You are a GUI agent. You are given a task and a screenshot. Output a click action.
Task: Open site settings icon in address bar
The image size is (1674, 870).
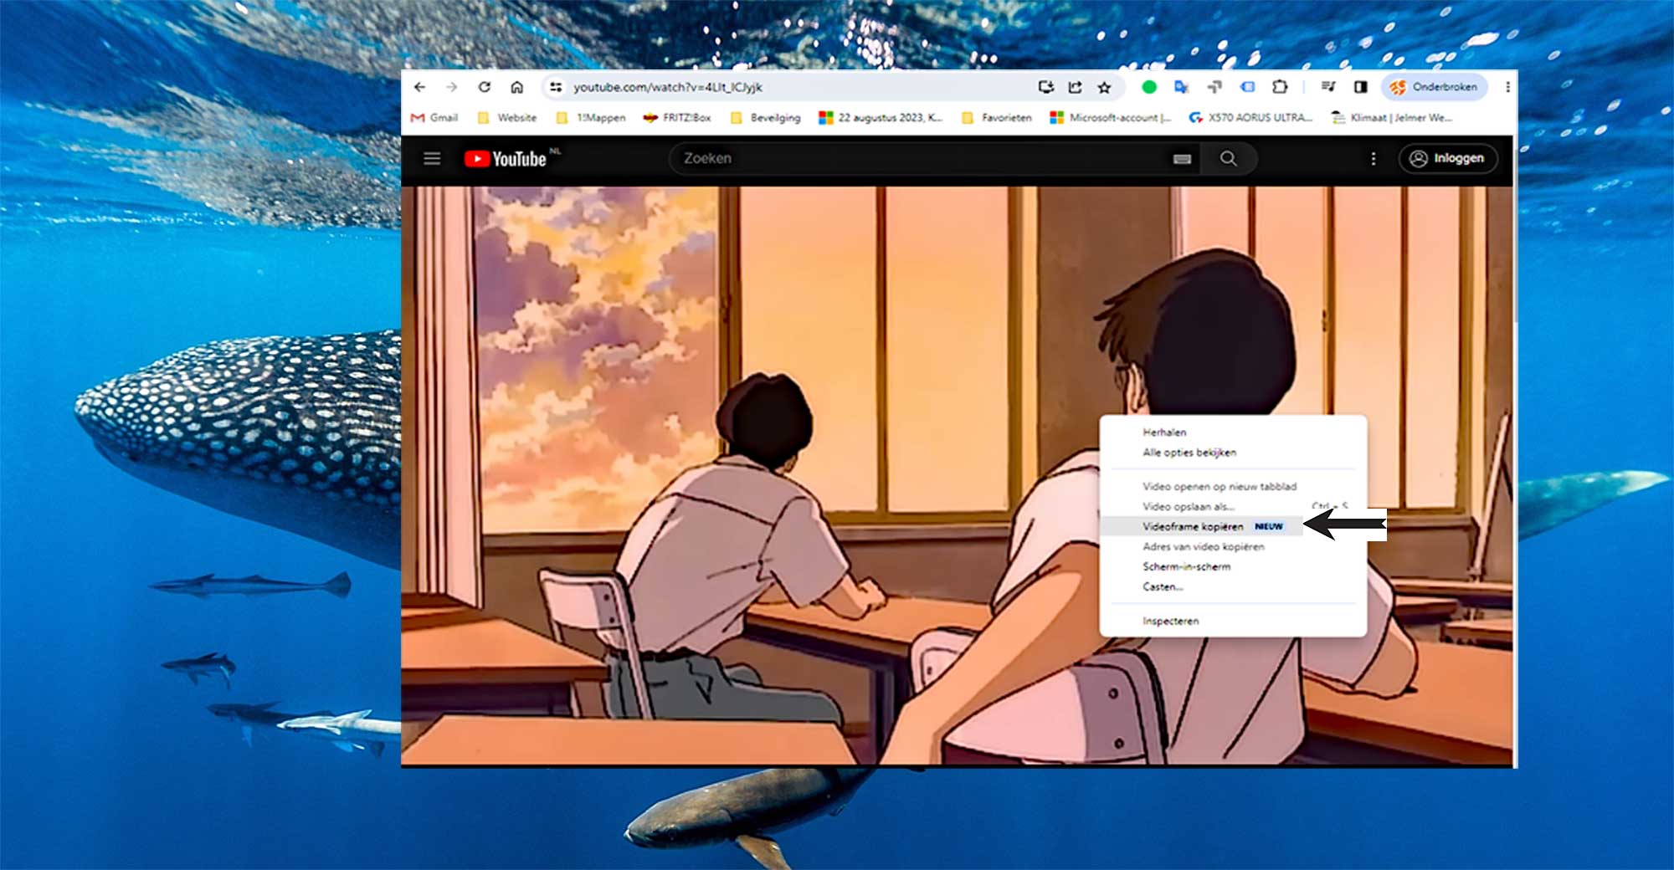click(556, 87)
